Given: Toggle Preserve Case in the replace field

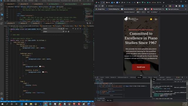Looking at the screenshot, I should click(63, 32).
